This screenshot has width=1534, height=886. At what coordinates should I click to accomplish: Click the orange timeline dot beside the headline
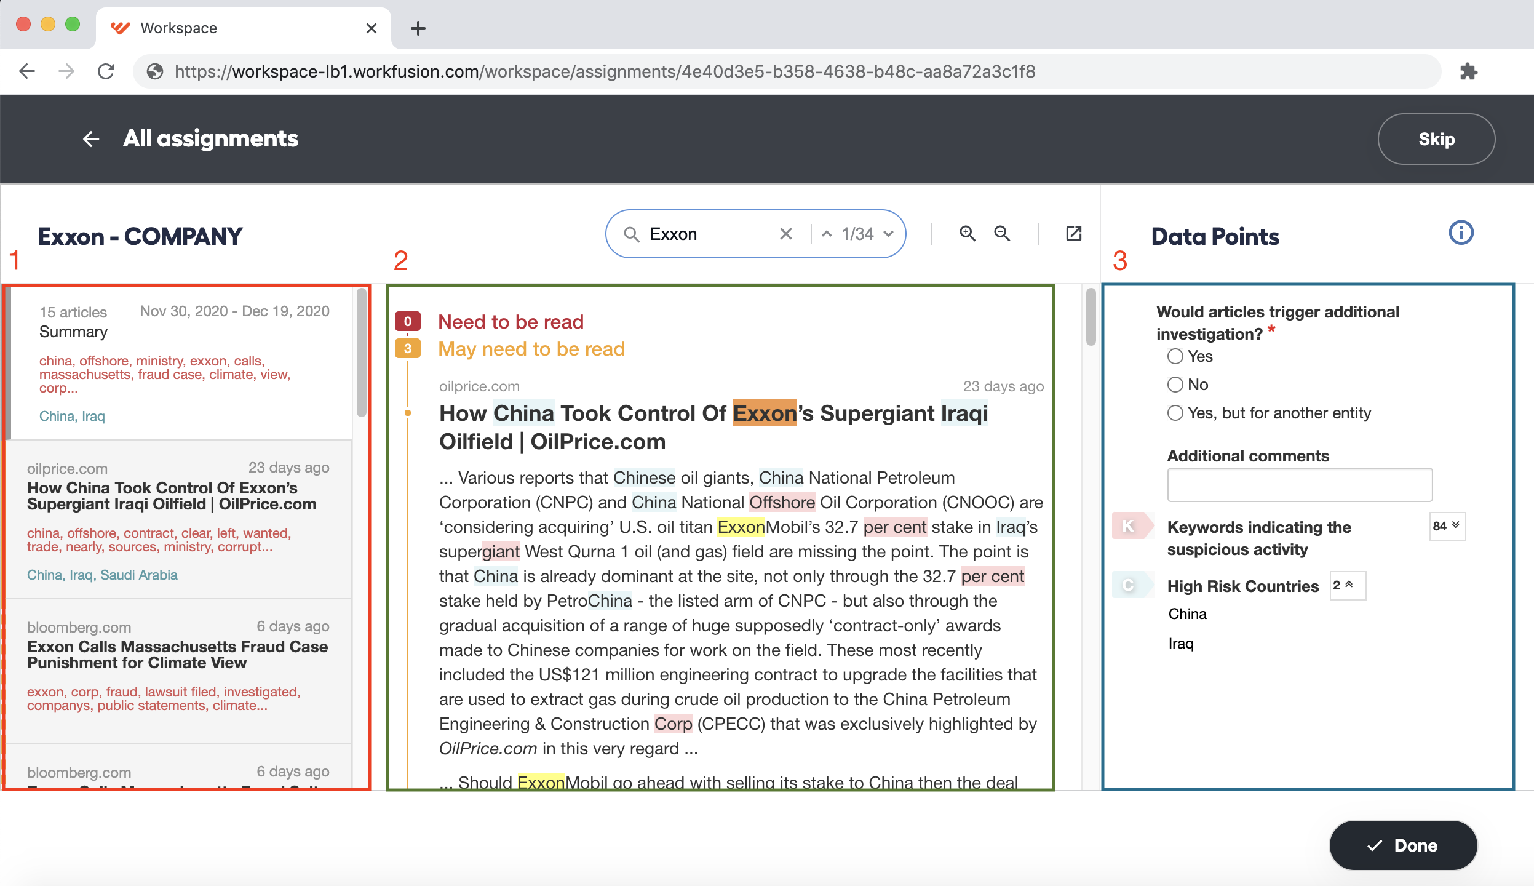407,413
